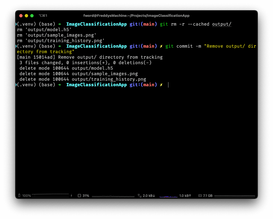Click the battery icon in status bar
This screenshot has height=219, width=273.
coord(19,196)
